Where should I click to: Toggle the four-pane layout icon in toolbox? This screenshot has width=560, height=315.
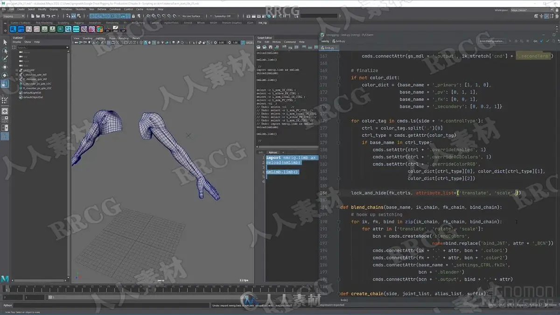coord(5,119)
